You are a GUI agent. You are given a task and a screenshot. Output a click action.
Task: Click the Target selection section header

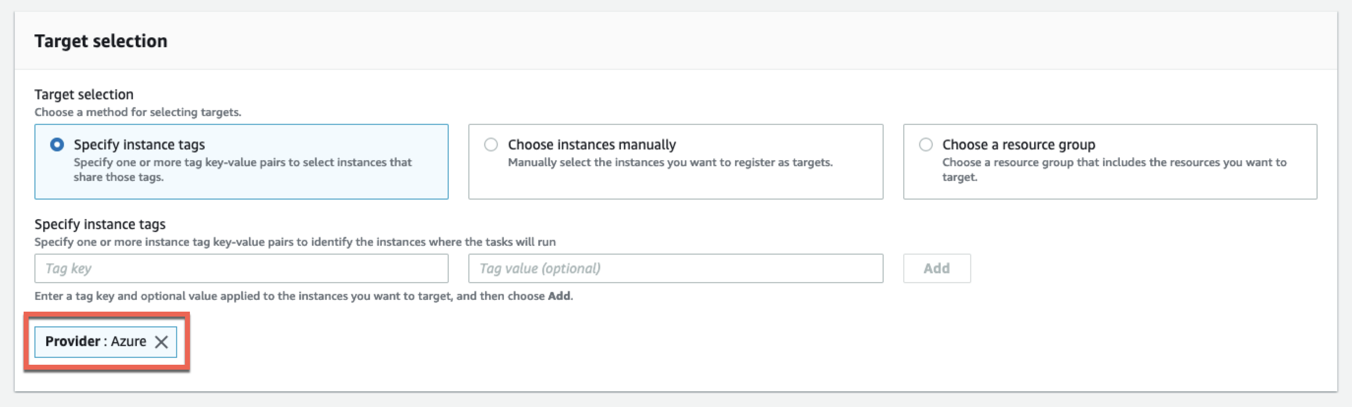pos(101,40)
